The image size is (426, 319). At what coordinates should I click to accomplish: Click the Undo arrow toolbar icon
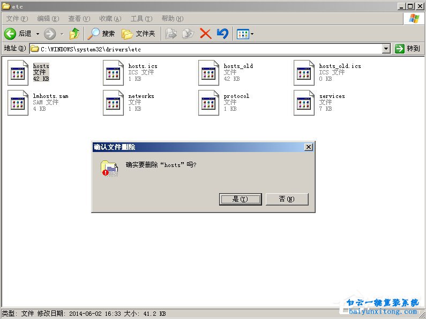(x=222, y=34)
